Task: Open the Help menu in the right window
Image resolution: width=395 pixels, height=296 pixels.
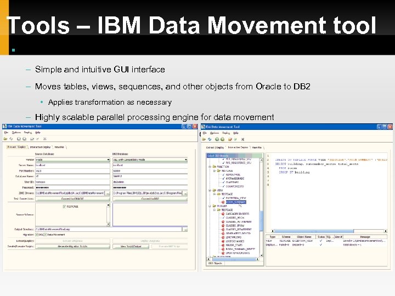Action: (236, 133)
